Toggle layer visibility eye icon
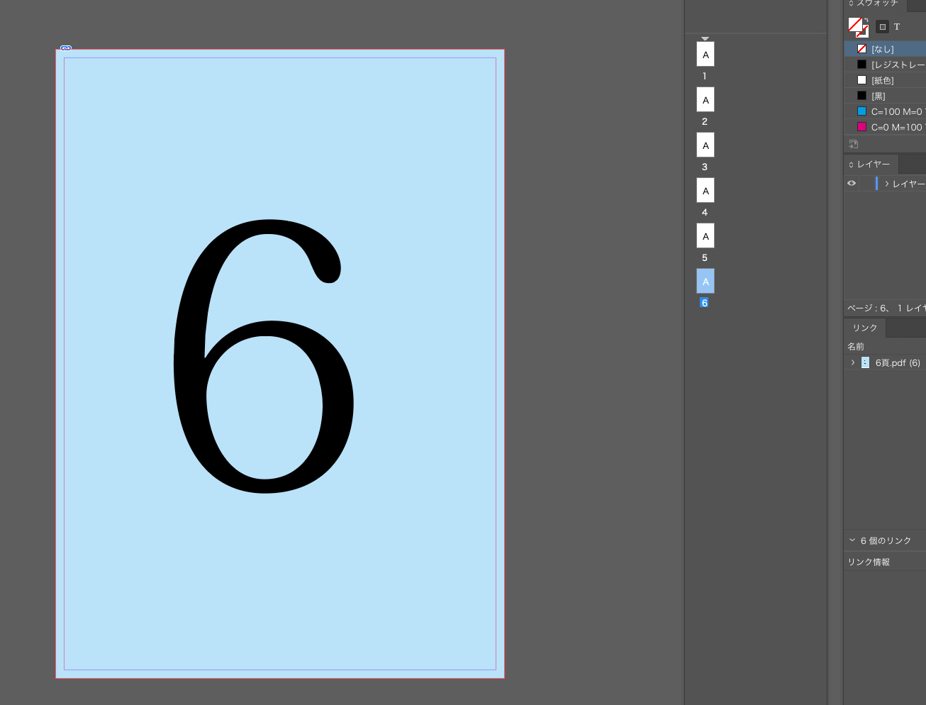 coord(852,184)
